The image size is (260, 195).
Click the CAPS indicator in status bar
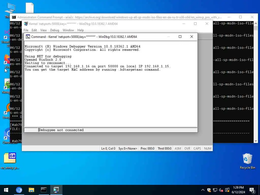pos(197,148)
